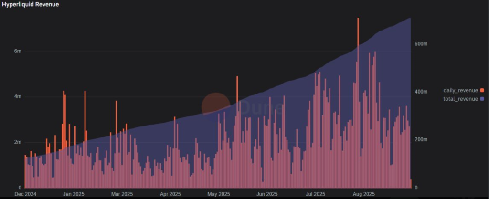Toggle the daily_revenue legend entry

(x=460, y=90)
